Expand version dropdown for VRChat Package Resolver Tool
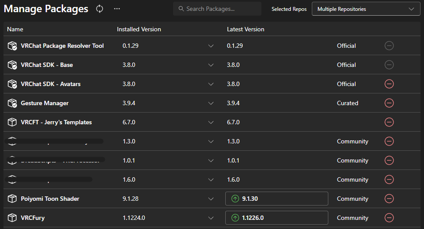 (211, 46)
